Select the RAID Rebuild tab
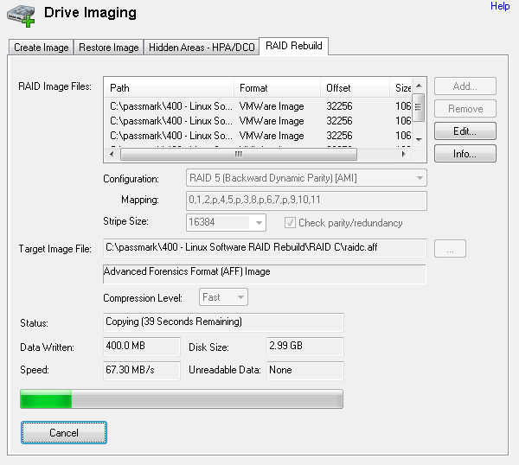This screenshot has height=465, width=519. [x=294, y=46]
